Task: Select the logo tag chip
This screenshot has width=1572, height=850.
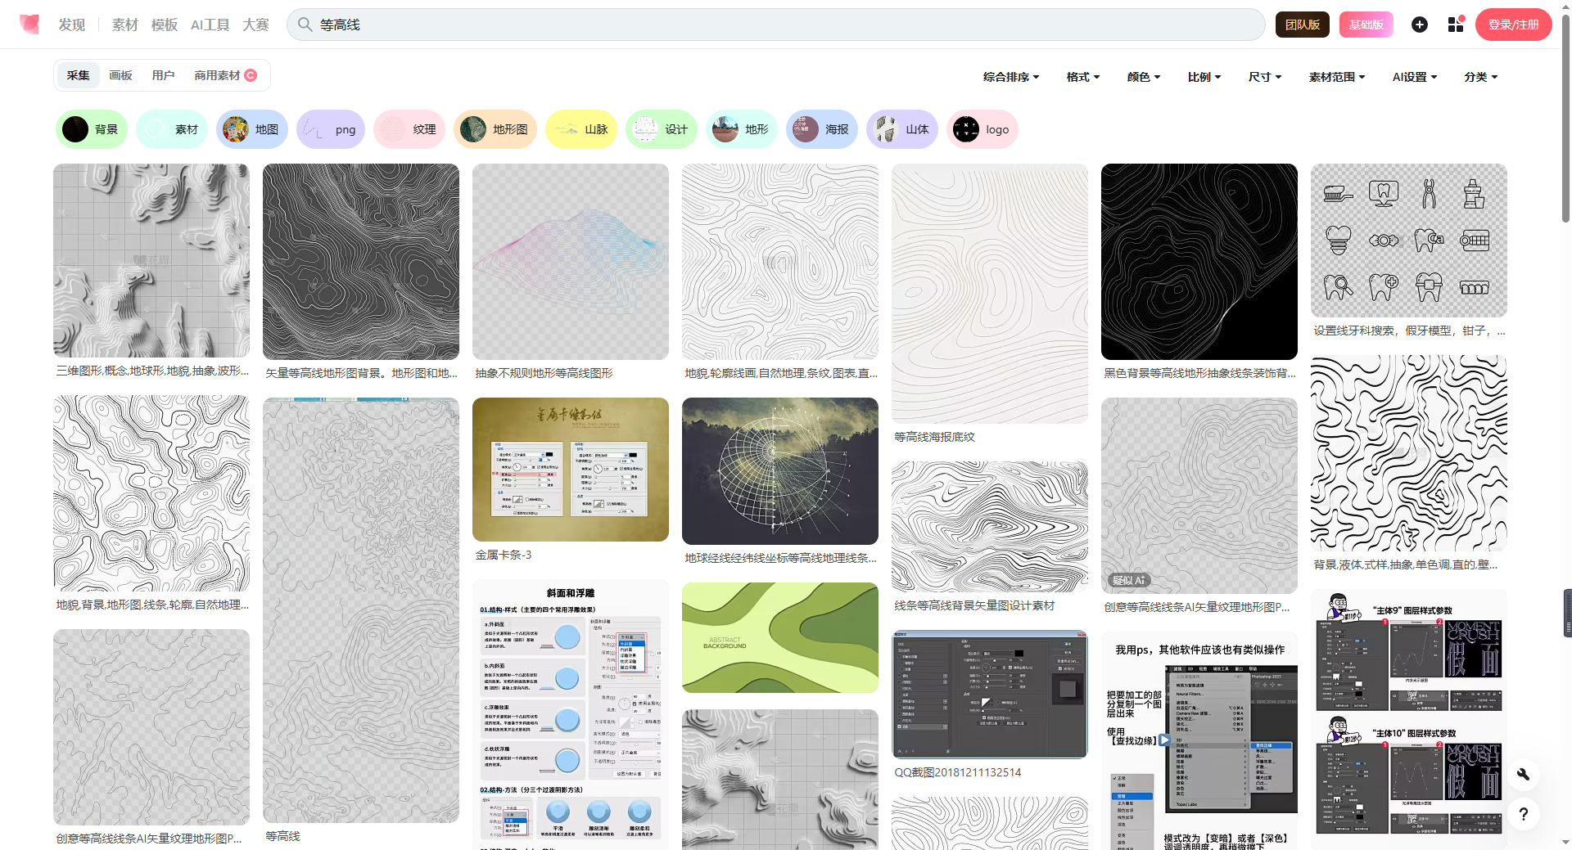Action: pyautogui.click(x=982, y=129)
